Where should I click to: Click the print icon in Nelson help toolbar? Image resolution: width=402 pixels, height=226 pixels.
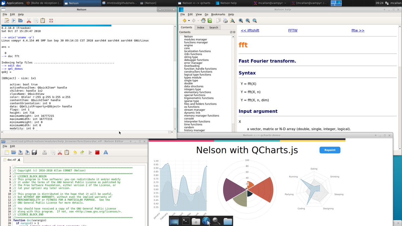(x=225, y=21)
